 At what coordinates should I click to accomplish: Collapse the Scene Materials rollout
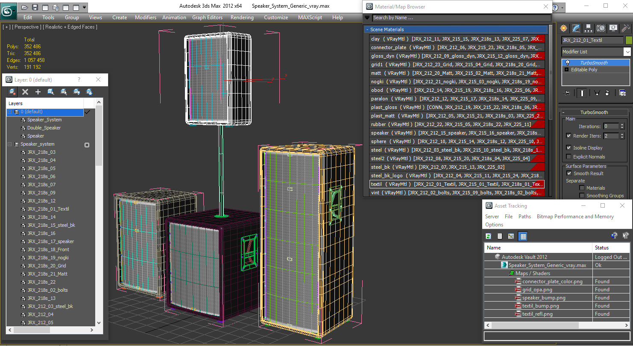coord(366,29)
